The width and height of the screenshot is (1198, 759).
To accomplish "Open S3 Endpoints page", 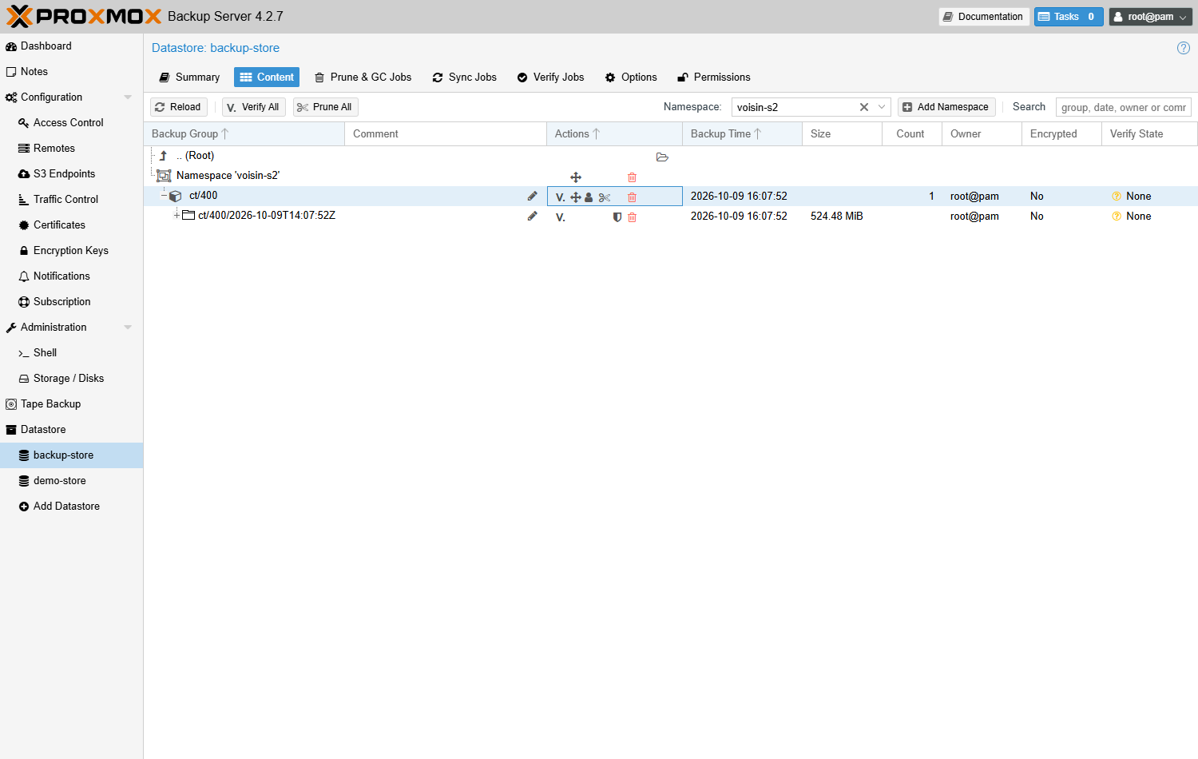I will [x=71, y=174].
